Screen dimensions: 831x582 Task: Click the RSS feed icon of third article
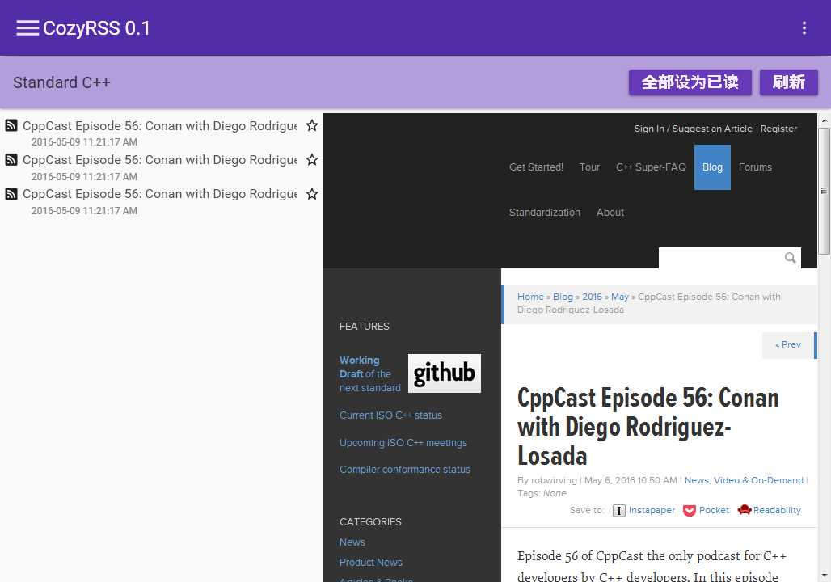[11, 194]
